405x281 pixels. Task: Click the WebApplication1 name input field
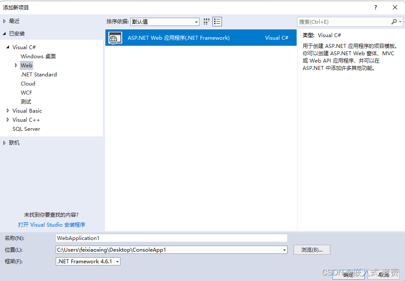pos(171,238)
